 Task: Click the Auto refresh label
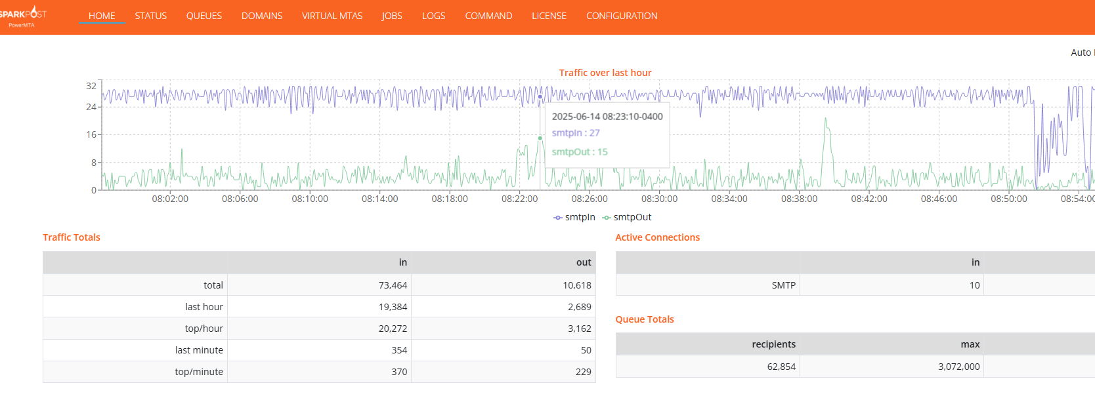click(1082, 52)
